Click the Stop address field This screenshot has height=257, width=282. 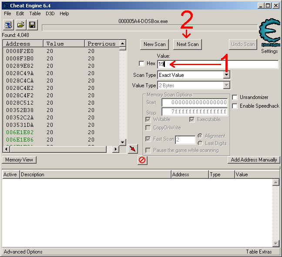195,112
